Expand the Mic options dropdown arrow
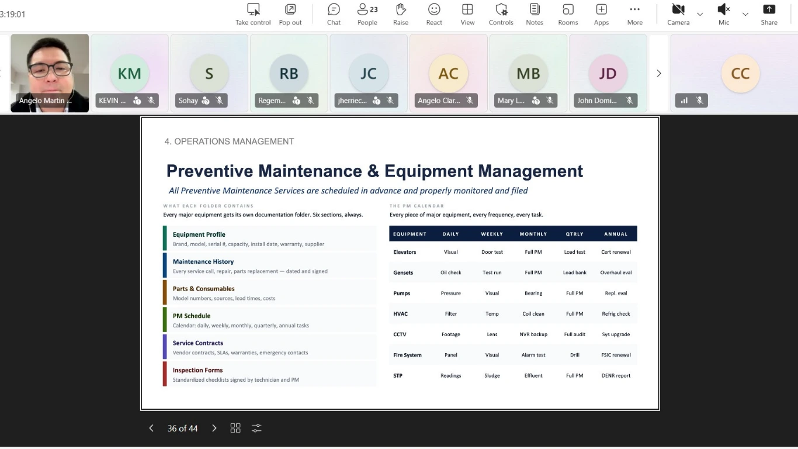Image resolution: width=798 pixels, height=449 pixels. tap(745, 14)
